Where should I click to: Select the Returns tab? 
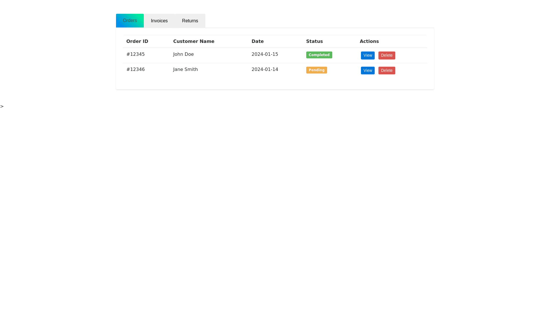[x=190, y=21]
